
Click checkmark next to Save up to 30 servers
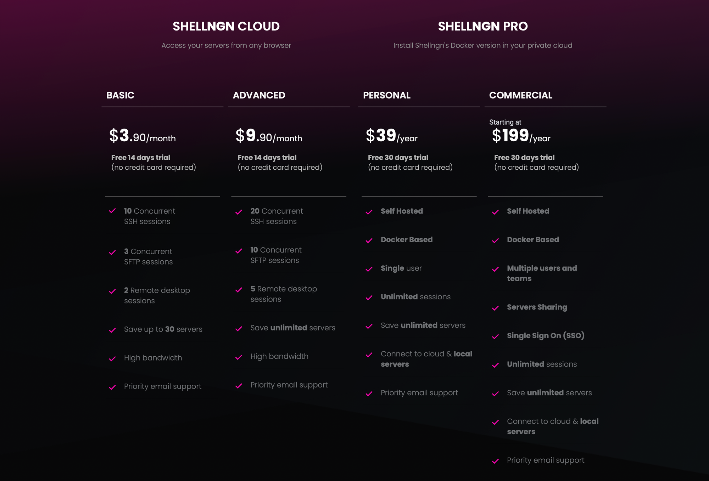112,330
